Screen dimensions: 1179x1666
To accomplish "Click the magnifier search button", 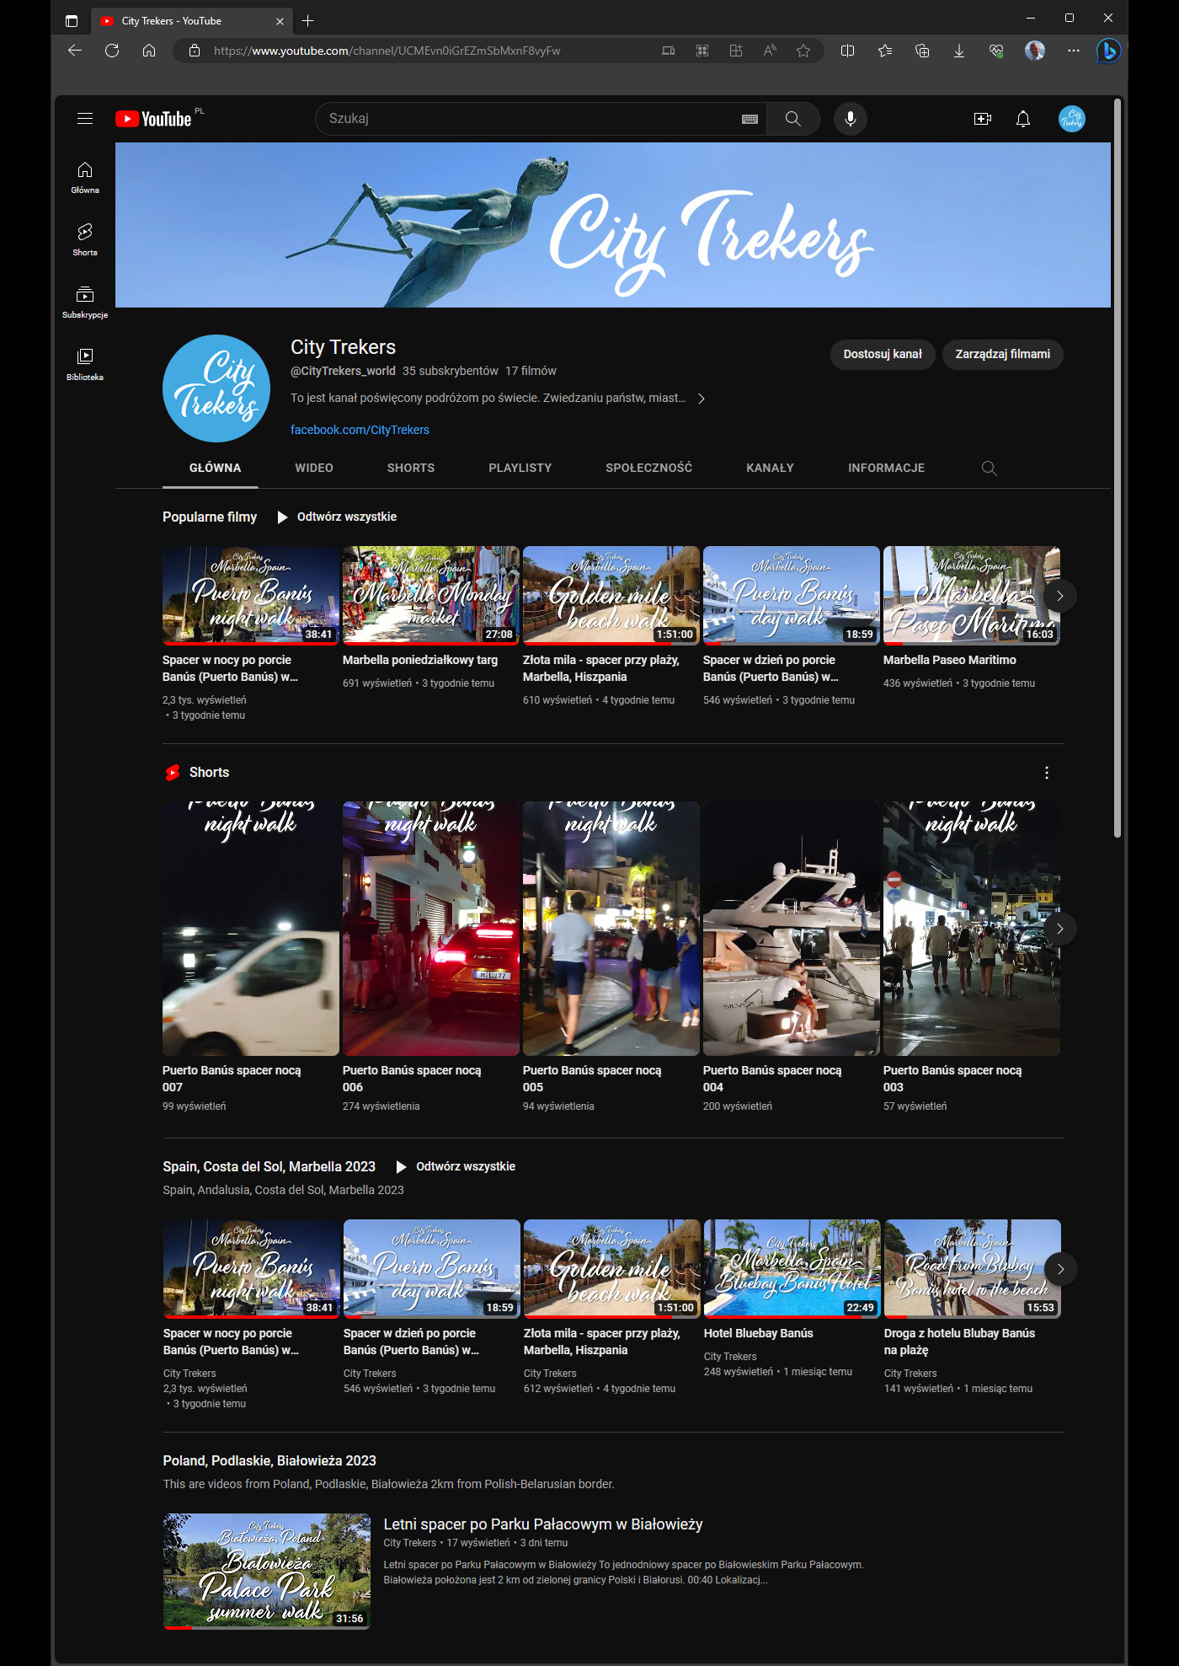I will pyautogui.click(x=793, y=119).
